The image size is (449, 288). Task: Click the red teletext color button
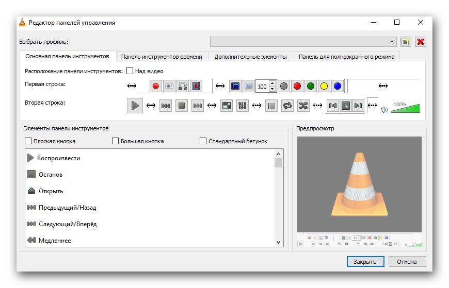(x=297, y=86)
